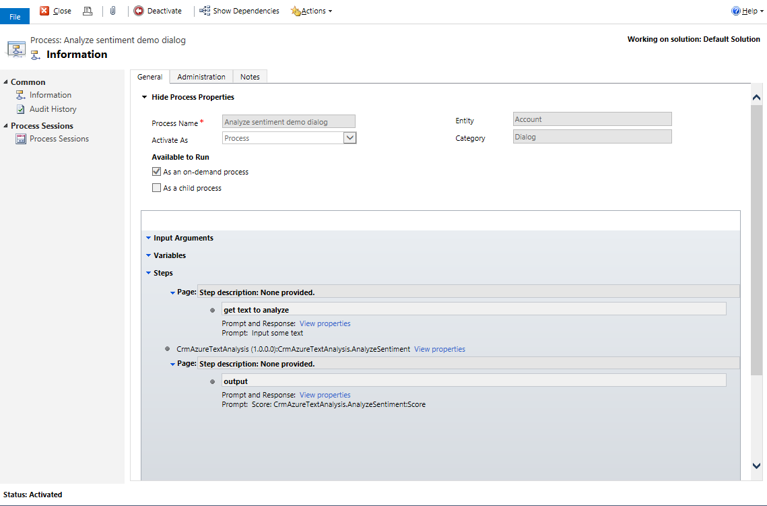The width and height of the screenshot is (767, 506).
Task: Click the get text to analyze step name
Action: click(473, 310)
